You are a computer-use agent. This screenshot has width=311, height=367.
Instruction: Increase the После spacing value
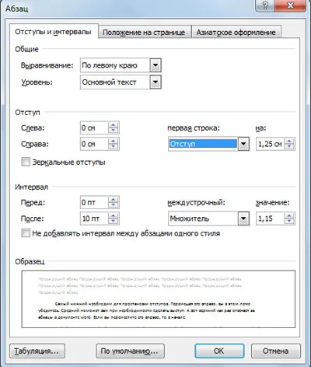(x=114, y=215)
